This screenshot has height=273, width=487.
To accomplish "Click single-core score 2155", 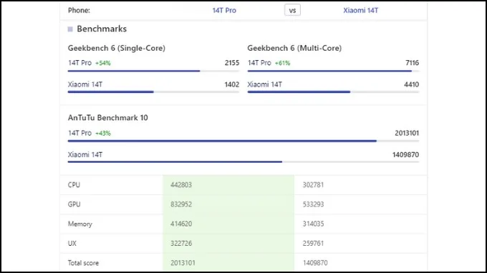I will click(232, 63).
